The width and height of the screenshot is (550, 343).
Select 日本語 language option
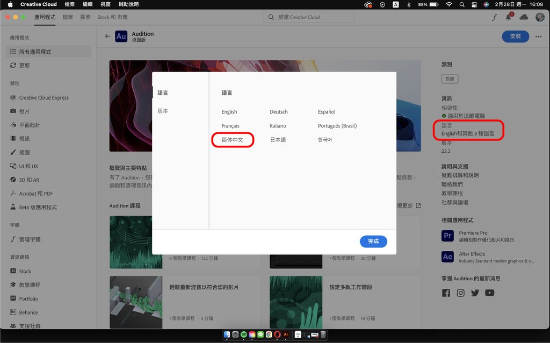pos(278,140)
